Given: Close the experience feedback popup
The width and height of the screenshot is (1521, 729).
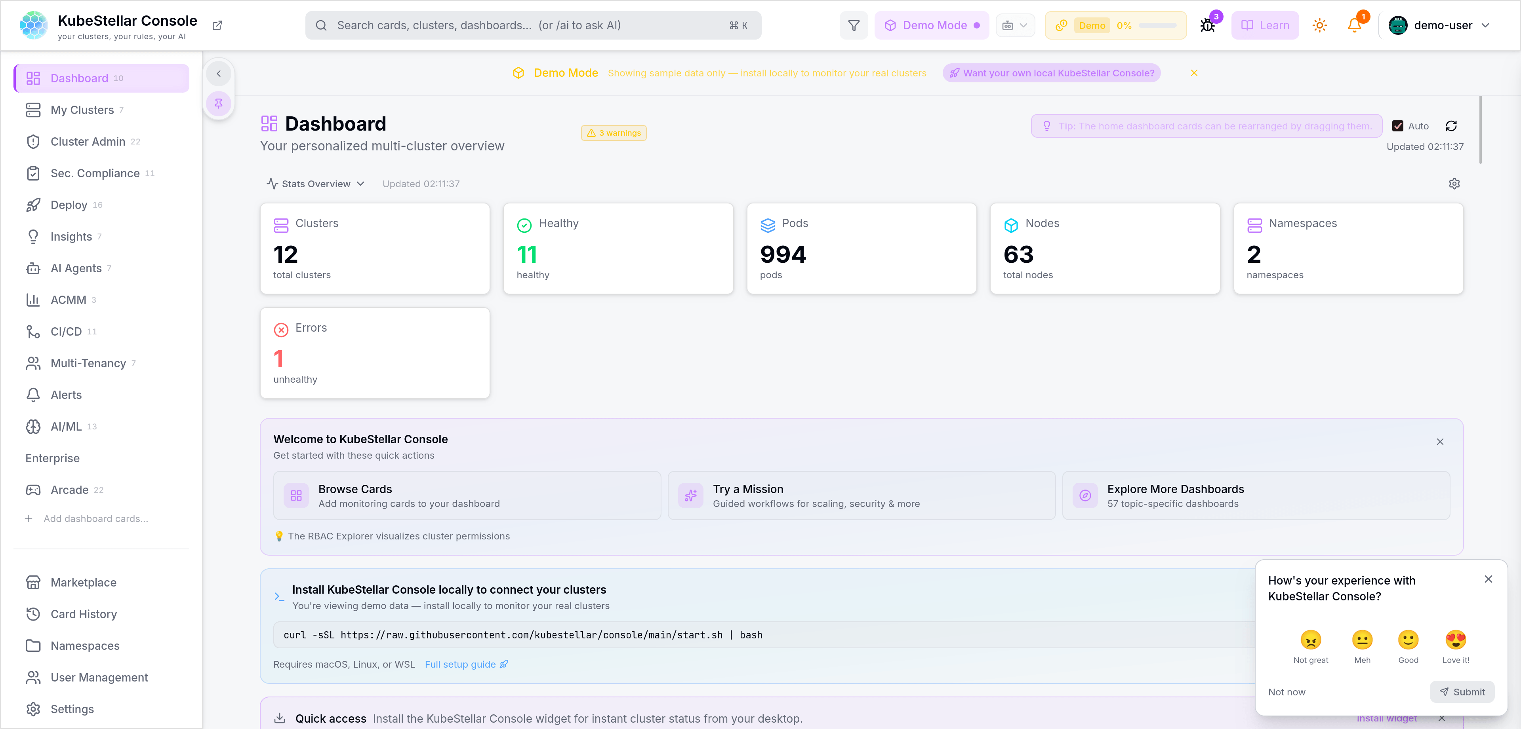Looking at the screenshot, I should coord(1488,579).
